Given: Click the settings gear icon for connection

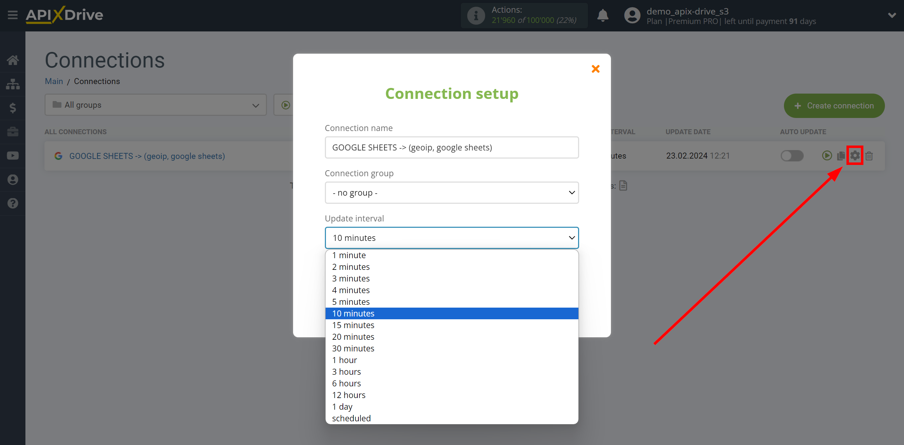Looking at the screenshot, I should tap(855, 156).
